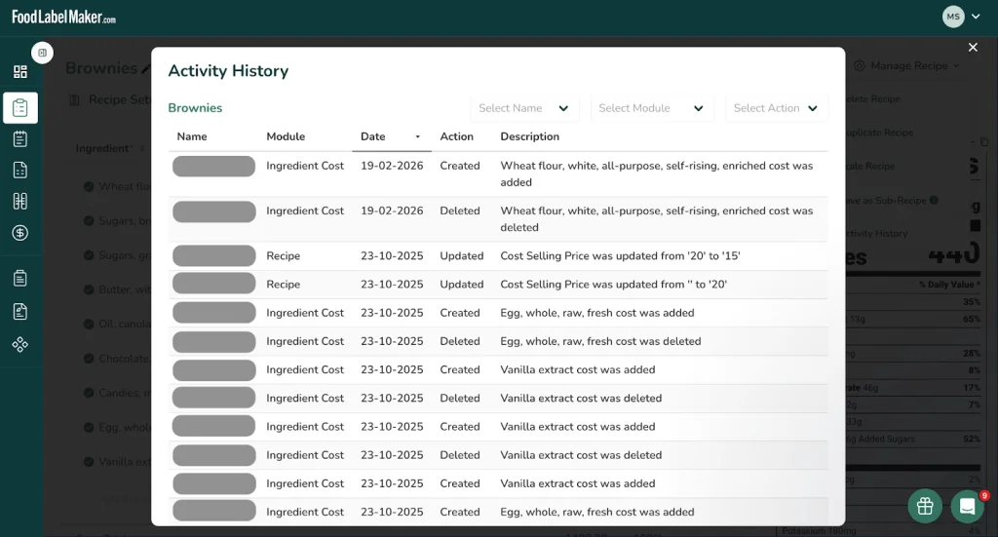Click the Sub-Recipe info icon
998x537 pixels.
click(x=934, y=200)
